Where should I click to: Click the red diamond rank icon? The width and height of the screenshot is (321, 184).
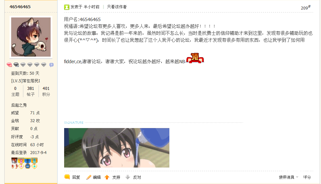[9, 65]
